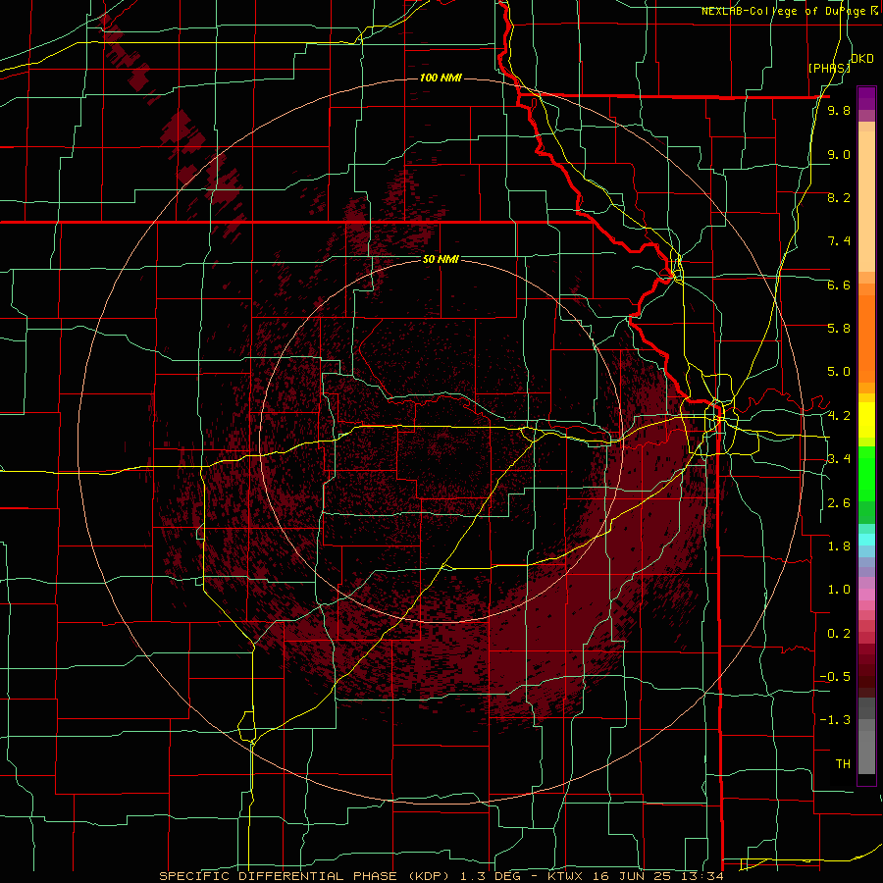The image size is (883, 883).
Task: Click the 4.2 scale value
Action: pos(839,416)
